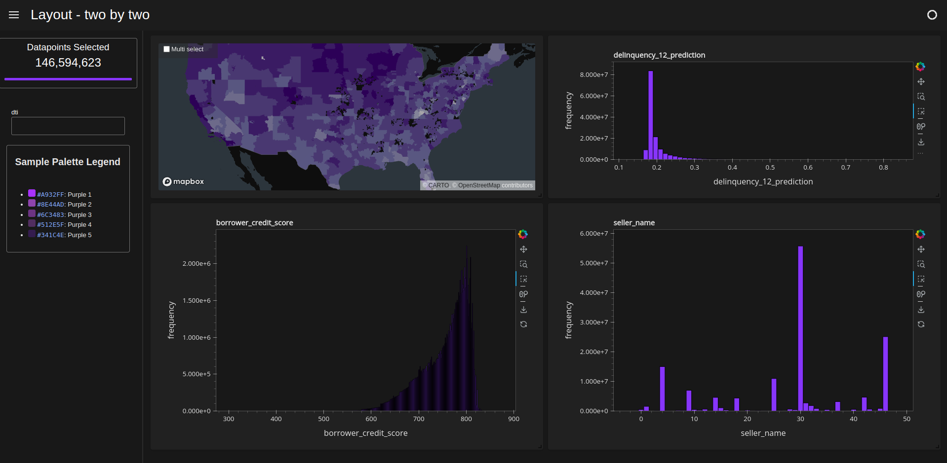Click the Layout - two by two title
This screenshot has width=947, height=463.
point(90,15)
